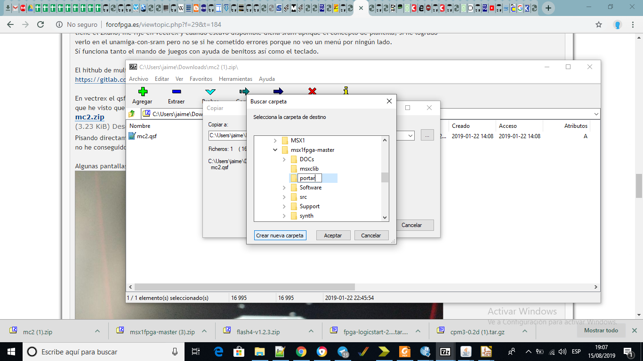Click the red X delete toolbar icon
The width and height of the screenshot is (643, 361).
312,91
